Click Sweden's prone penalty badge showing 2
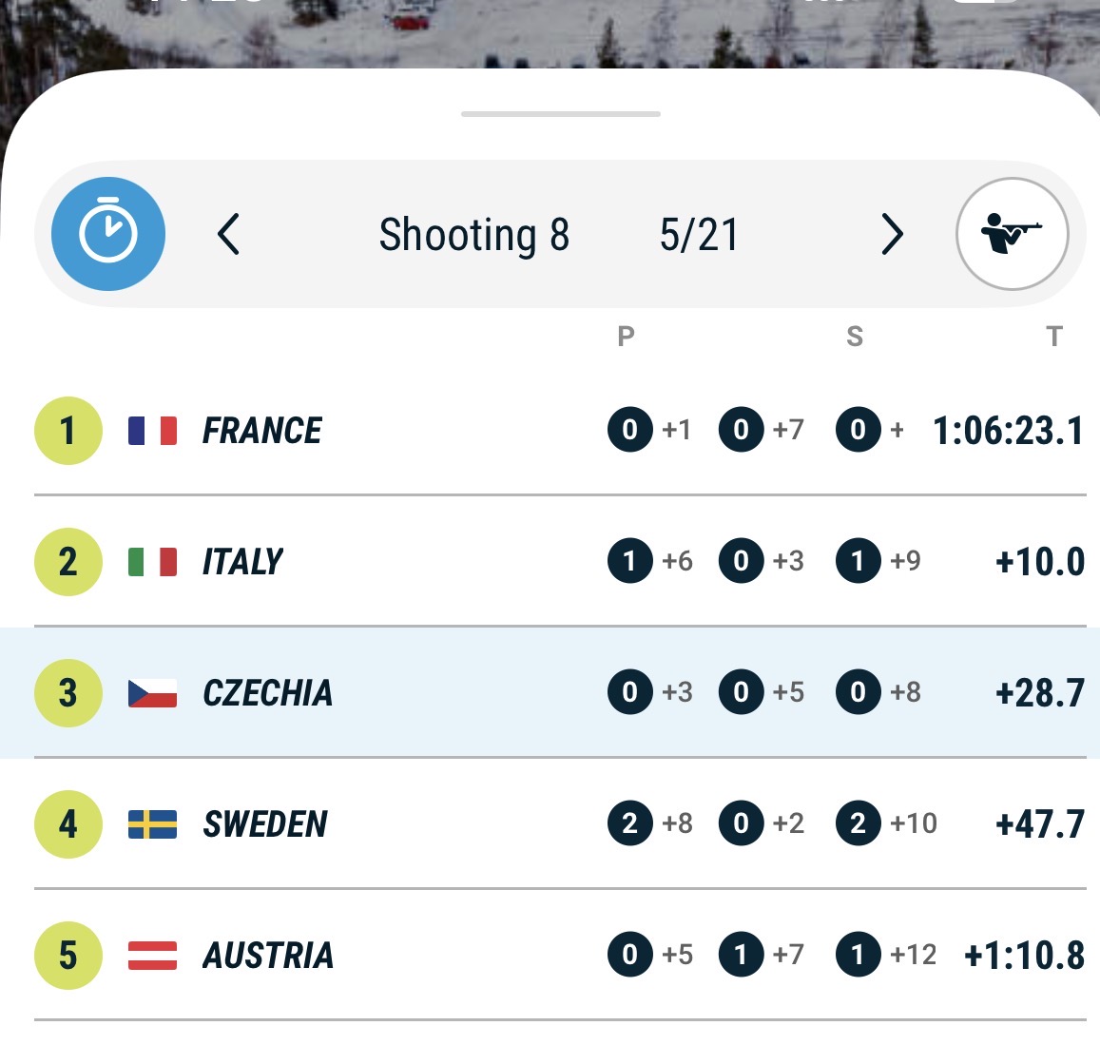Screen dimensions: 1100x1045 [x=629, y=823]
